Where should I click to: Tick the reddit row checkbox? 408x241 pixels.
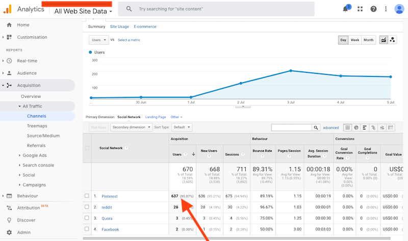(87, 207)
